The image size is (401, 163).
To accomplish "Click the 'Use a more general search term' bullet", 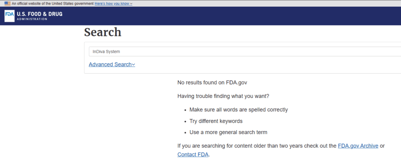I will pos(228,133).
